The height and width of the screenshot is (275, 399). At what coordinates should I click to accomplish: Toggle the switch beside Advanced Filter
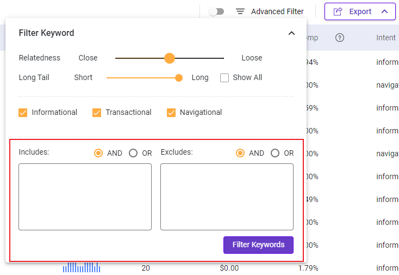(x=216, y=11)
